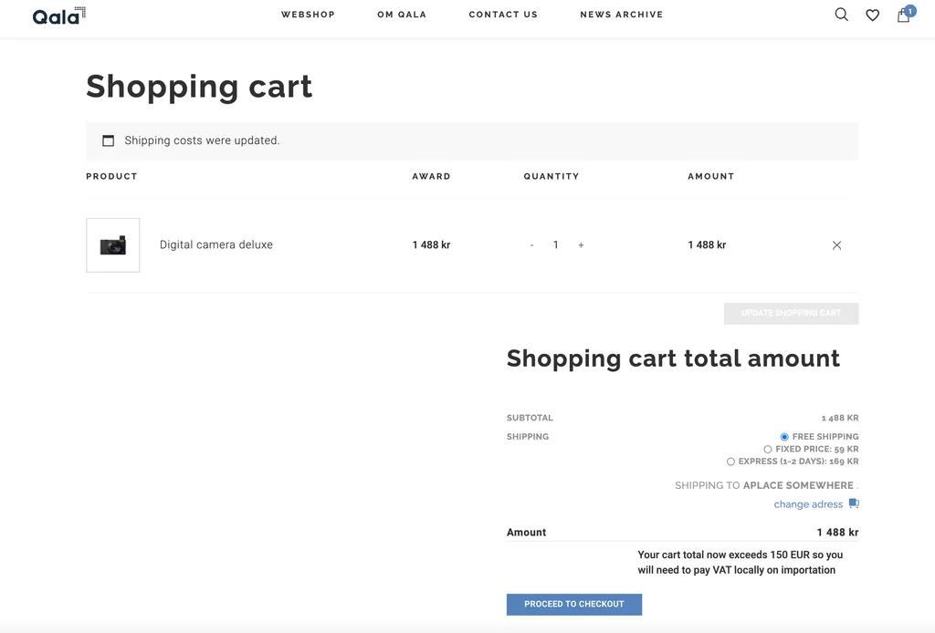Remove Digital camera deluxe with the X
The image size is (935, 633).
(x=836, y=245)
